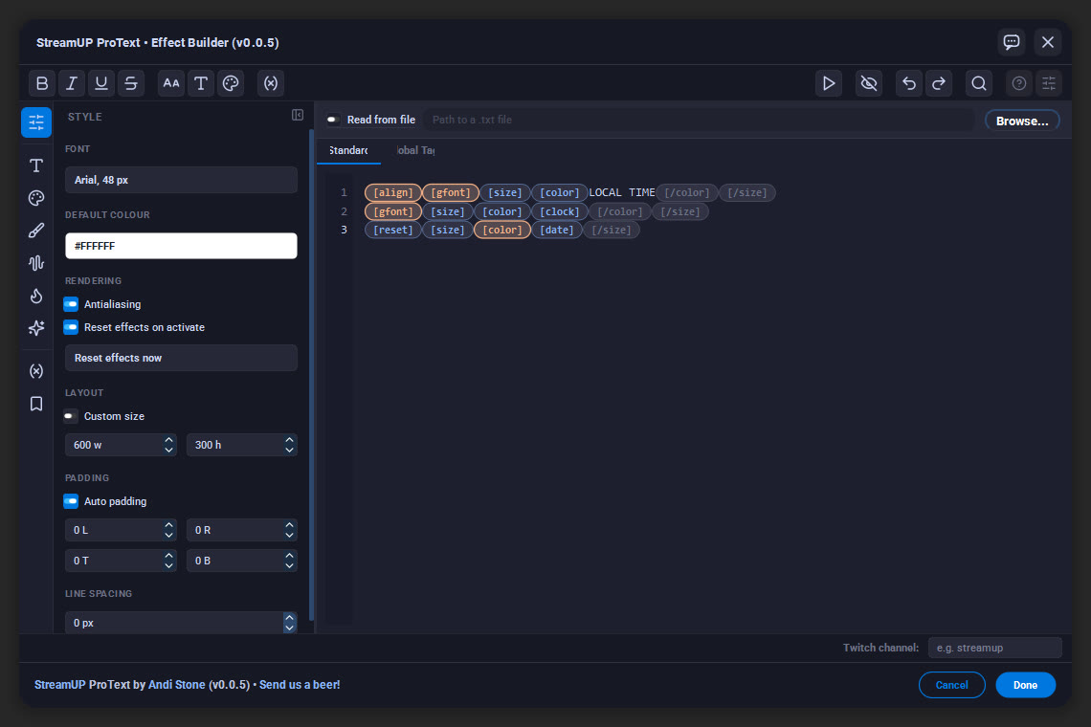
Task: Decrease the 0 T top padding
Action: [168, 565]
